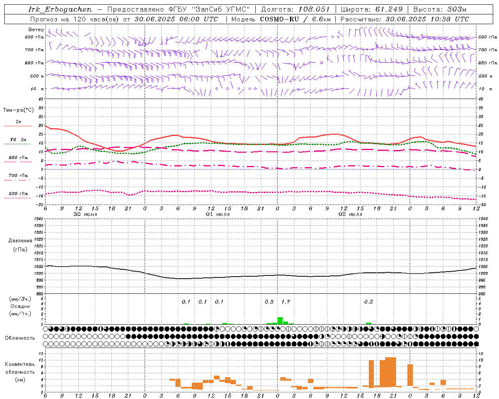Click the Давление pressure panel label
Image resolution: width=499 pixels, height=399 pixels.
[x=20, y=241]
